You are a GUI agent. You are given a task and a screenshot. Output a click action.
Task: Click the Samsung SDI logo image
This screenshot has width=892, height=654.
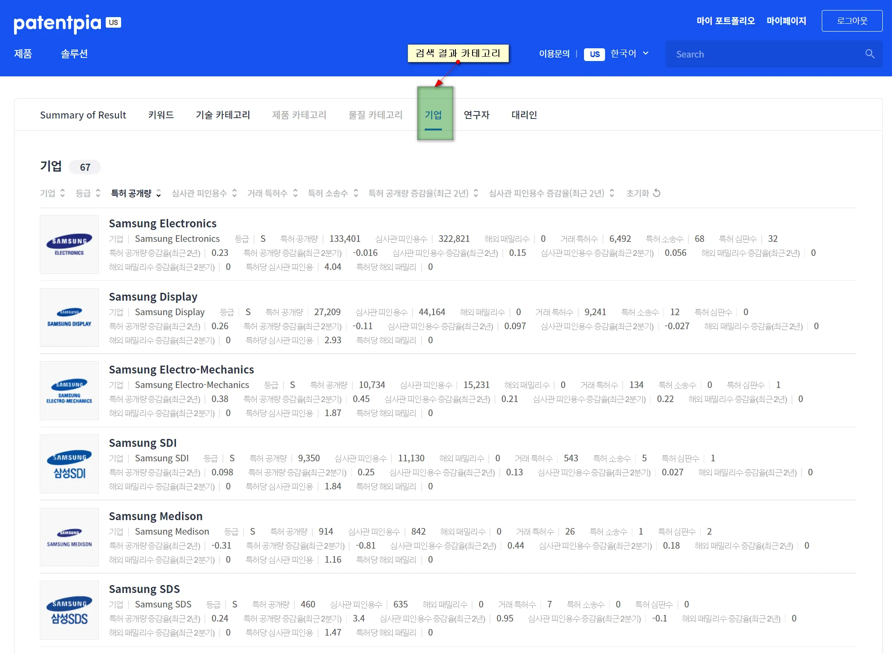[x=69, y=464]
